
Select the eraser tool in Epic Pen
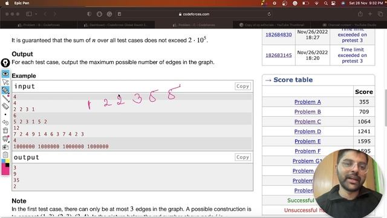click(x=5, y=107)
